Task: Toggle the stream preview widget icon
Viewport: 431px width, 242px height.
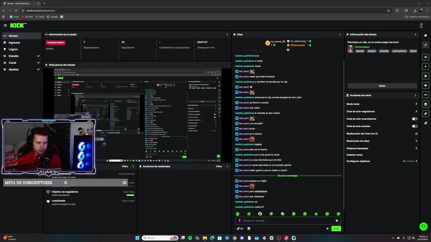Action: click(426, 57)
